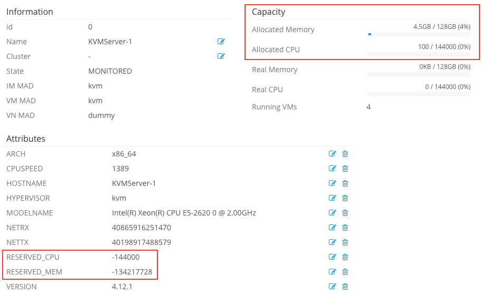Delete the NETRX attribute
Viewport: 489px width, 295px height.
click(x=345, y=228)
